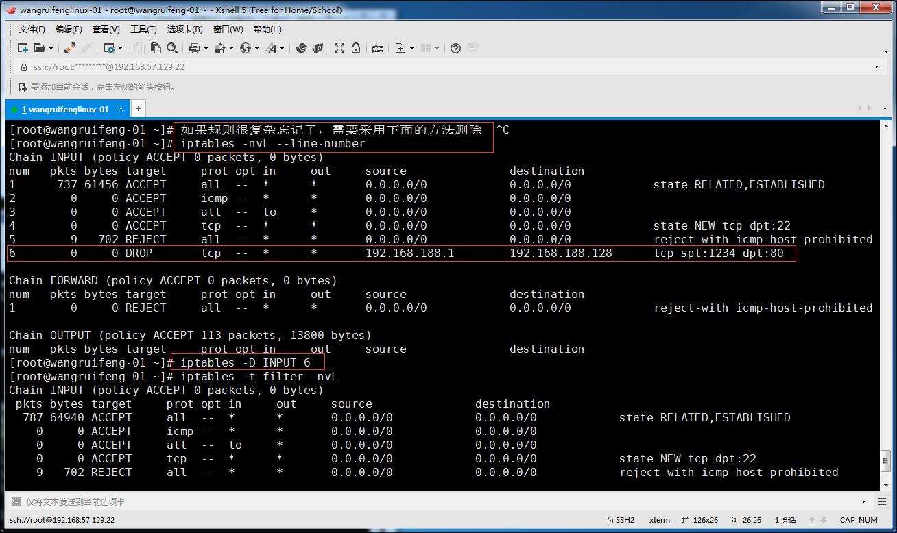
Task: Expand the globe encoding dropdown arrow
Action: point(256,48)
